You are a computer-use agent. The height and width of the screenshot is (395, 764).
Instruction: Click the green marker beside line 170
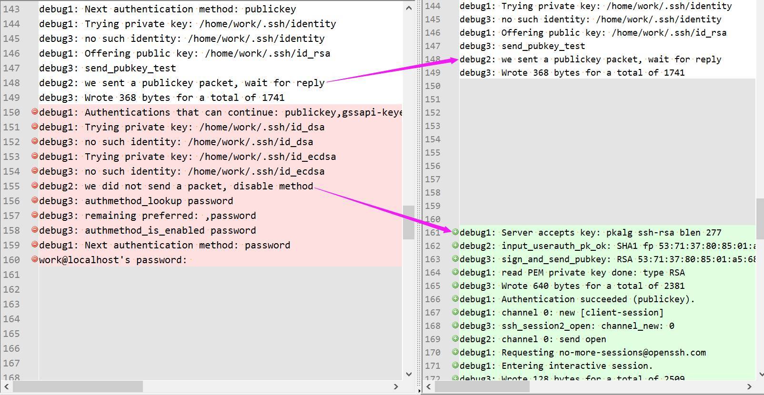click(x=455, y=352)
